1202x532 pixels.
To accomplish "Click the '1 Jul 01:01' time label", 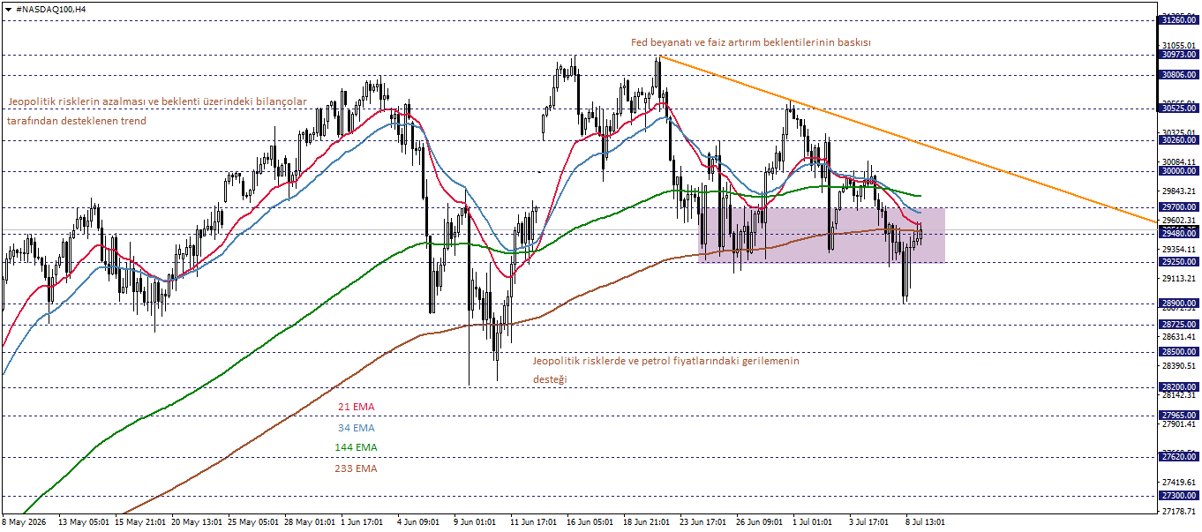I will point(814,521).
